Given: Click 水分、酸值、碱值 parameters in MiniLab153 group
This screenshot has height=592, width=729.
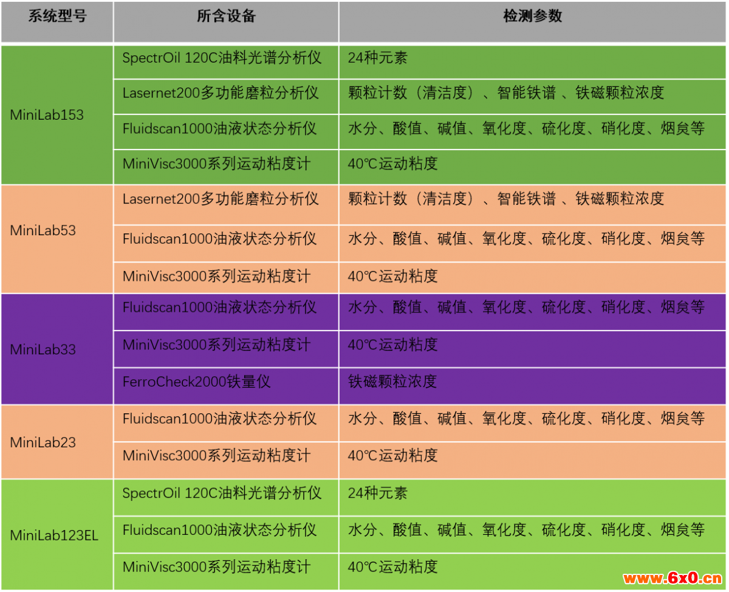Looking at the screenshot, I should click(533, 132).
